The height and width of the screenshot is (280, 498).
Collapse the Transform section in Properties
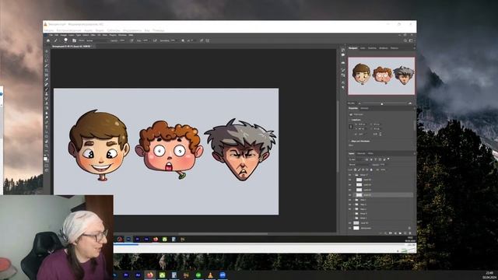(x=350, y=120)
